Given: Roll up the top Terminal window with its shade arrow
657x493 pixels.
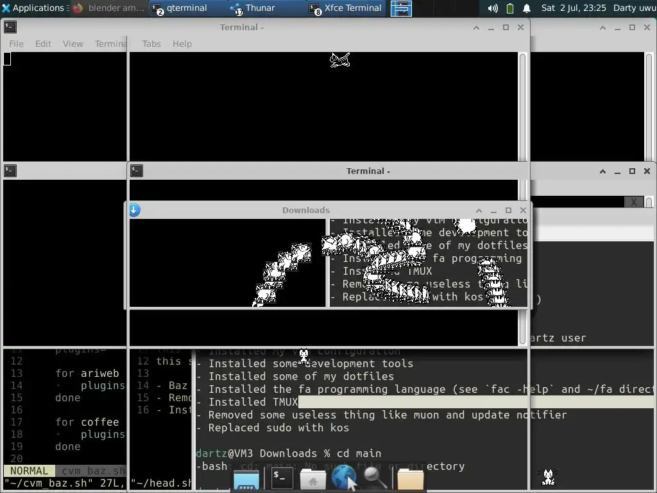Looking at the screenshot, I should point(477,28).
